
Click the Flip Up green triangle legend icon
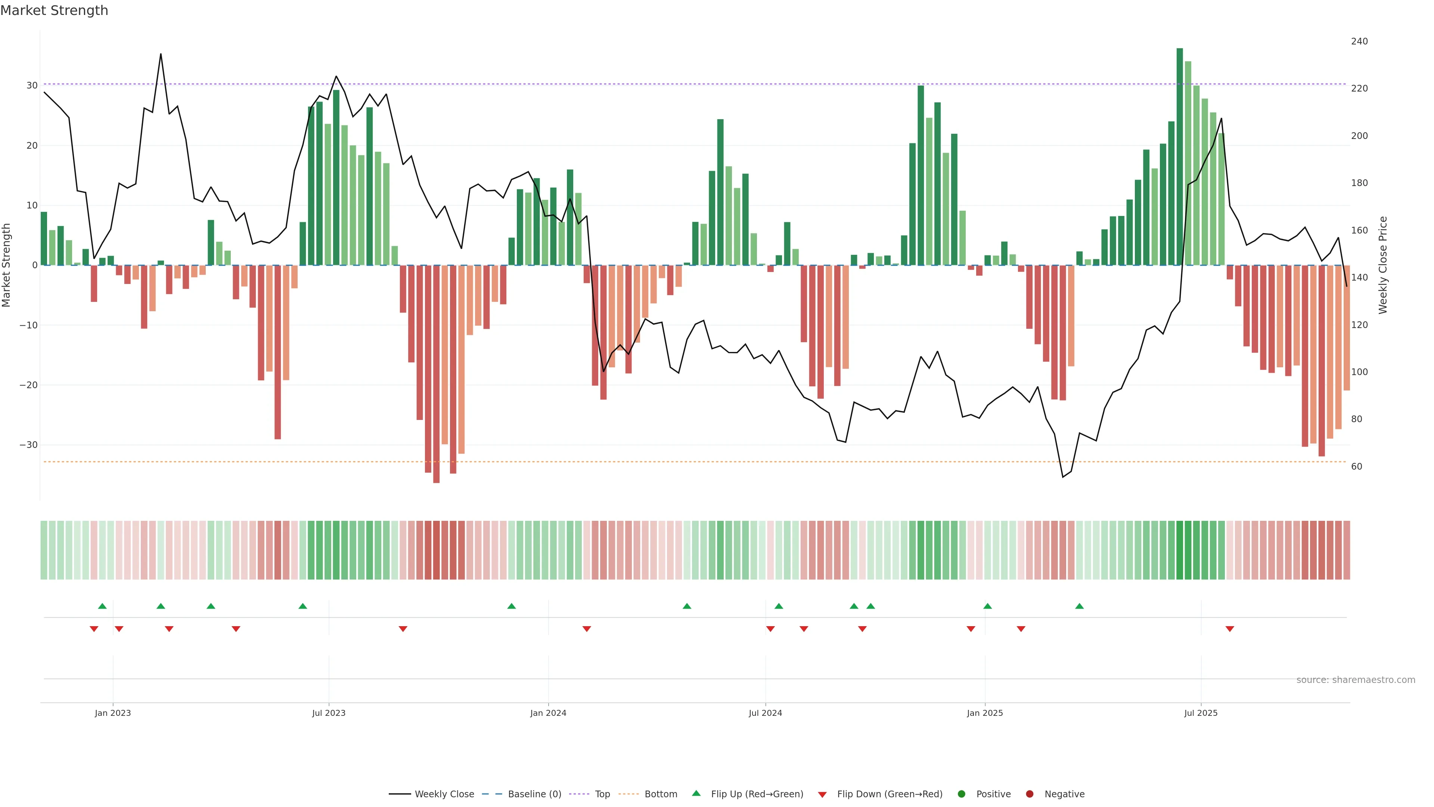tap(696, 793)
